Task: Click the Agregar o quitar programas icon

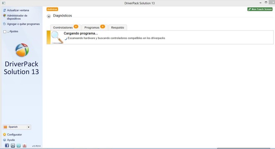Action: pos(5,24)
